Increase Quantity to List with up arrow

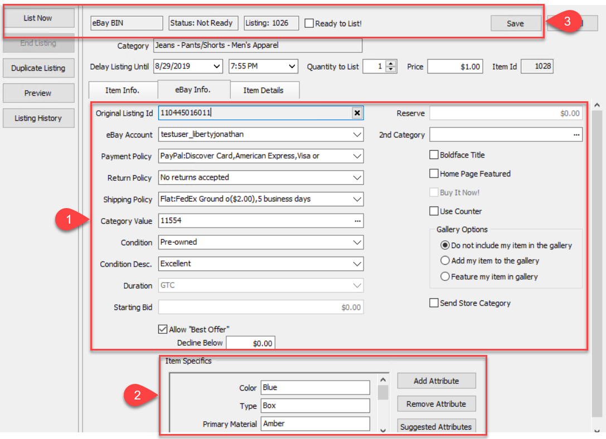click(x=391, y=63)
